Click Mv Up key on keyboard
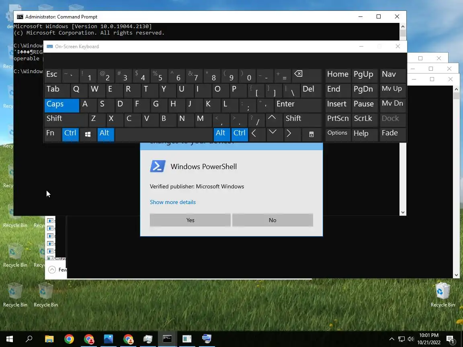The width and height of the screenshot is (463, 347). coord(393,91)
